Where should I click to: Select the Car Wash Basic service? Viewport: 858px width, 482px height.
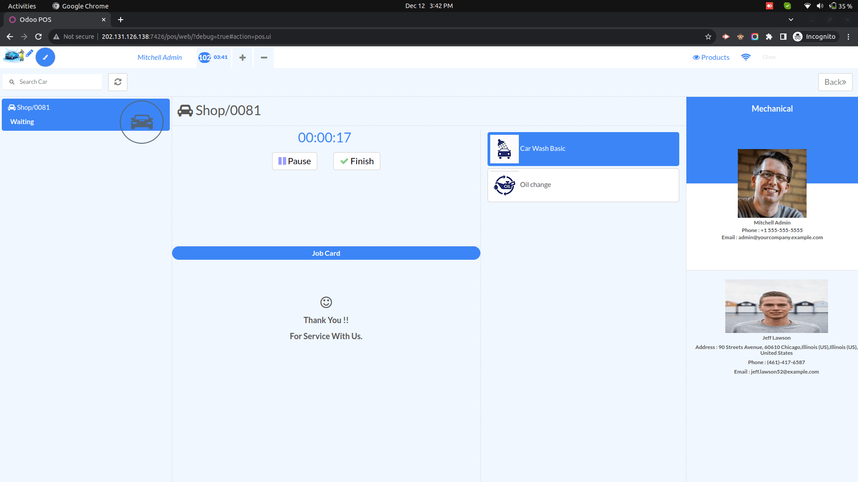[583, 149]
